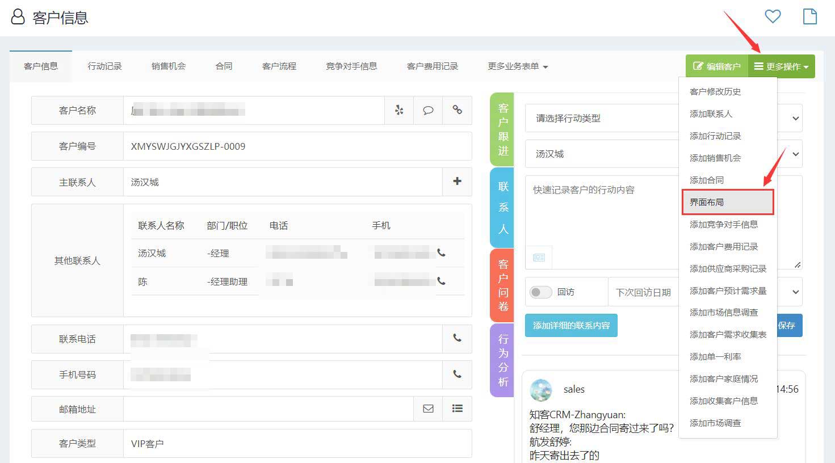Screen dimensions: 835x463
Task: Toggle the 回访 switch on
Action: 540,292
